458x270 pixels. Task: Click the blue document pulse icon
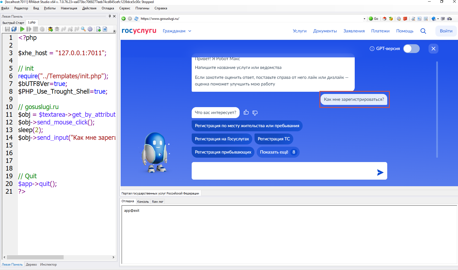105,29
